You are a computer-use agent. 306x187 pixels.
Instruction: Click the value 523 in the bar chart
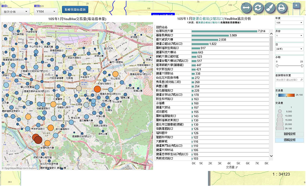[x=199, y=57]
